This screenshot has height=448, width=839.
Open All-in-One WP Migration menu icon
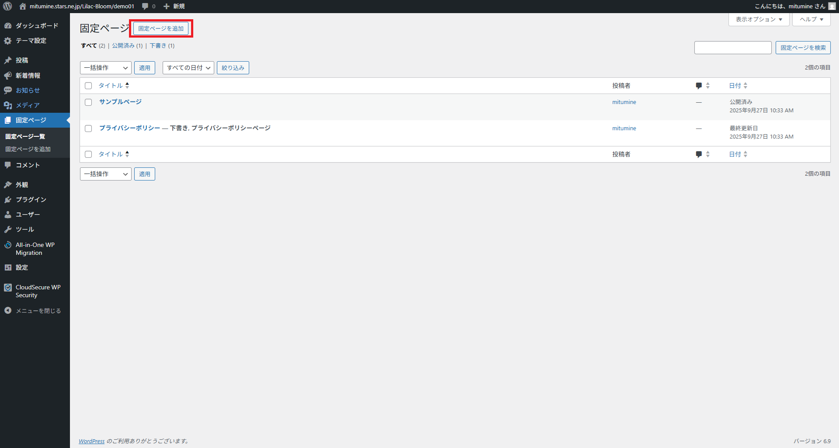click(x=8, y=245)
